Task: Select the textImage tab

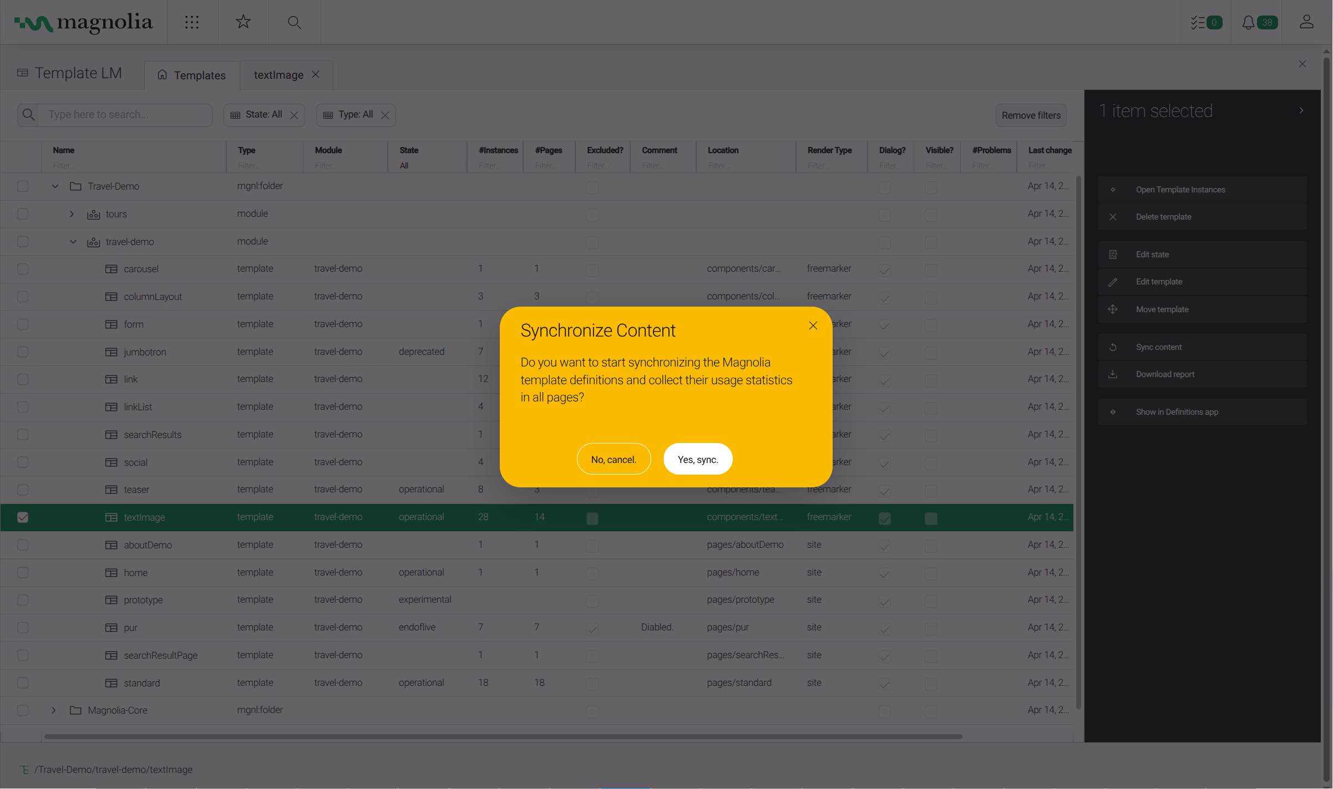Action: [278, 75]
